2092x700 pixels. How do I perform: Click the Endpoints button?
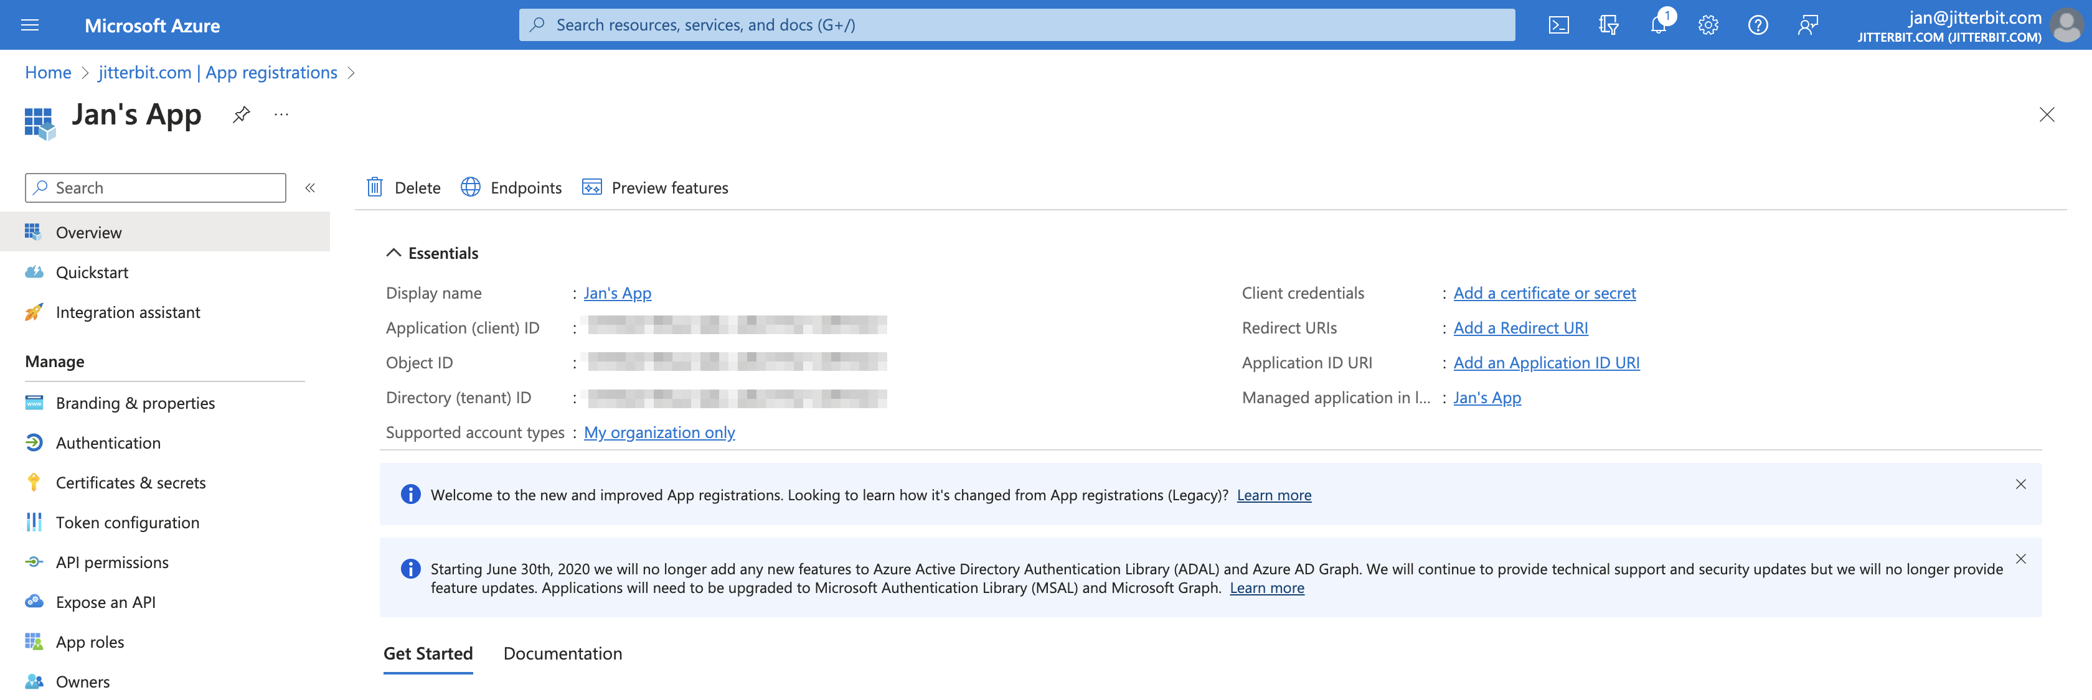pyautogui.click(x=511, y=187)
